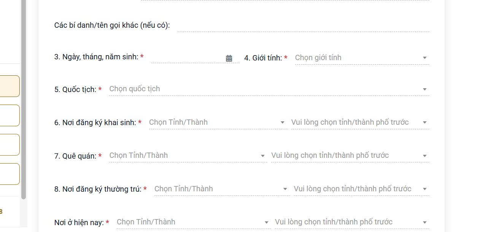Click the arrow of permanent residence province dropdown
This screenshot has height=232, width=478.
click(x=285, y=189)
